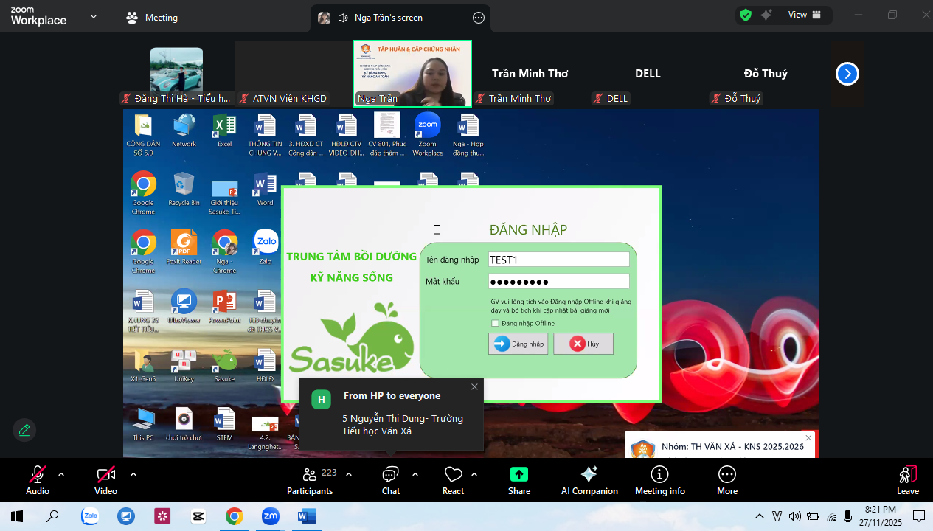
Task: Click the green annotation pencil icon
Action: point(24,430)
